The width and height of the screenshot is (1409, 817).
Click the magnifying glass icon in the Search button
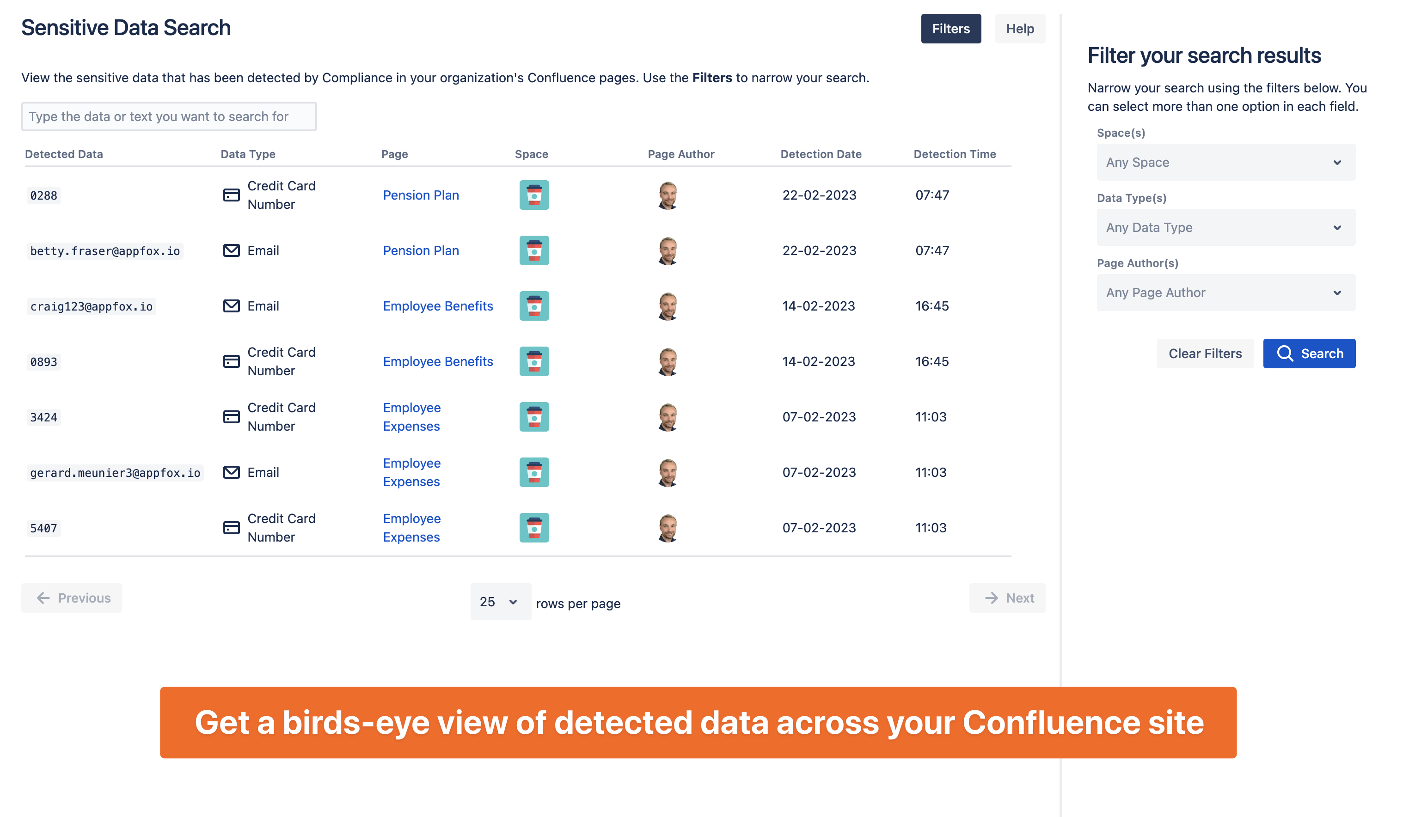pos(1286,353)
